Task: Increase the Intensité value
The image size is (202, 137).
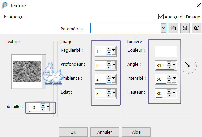Action: click(169, 77)
